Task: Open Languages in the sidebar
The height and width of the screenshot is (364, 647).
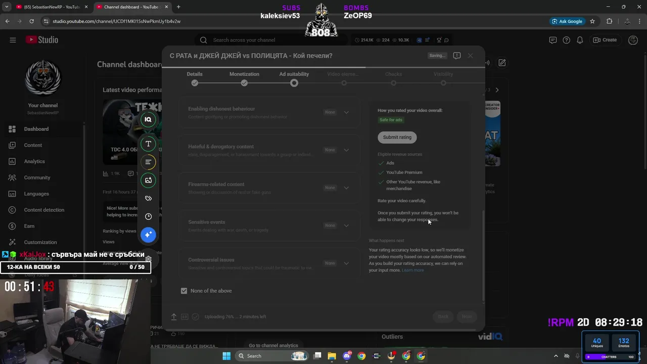Action: 42,194
